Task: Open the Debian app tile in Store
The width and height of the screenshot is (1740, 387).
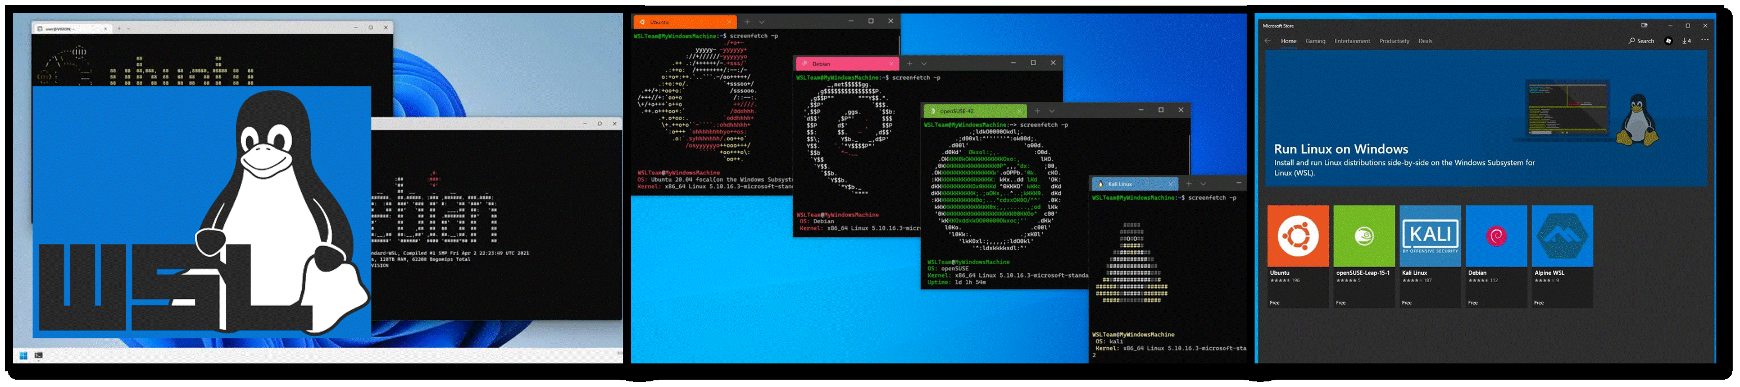Action: point(1496,256)
